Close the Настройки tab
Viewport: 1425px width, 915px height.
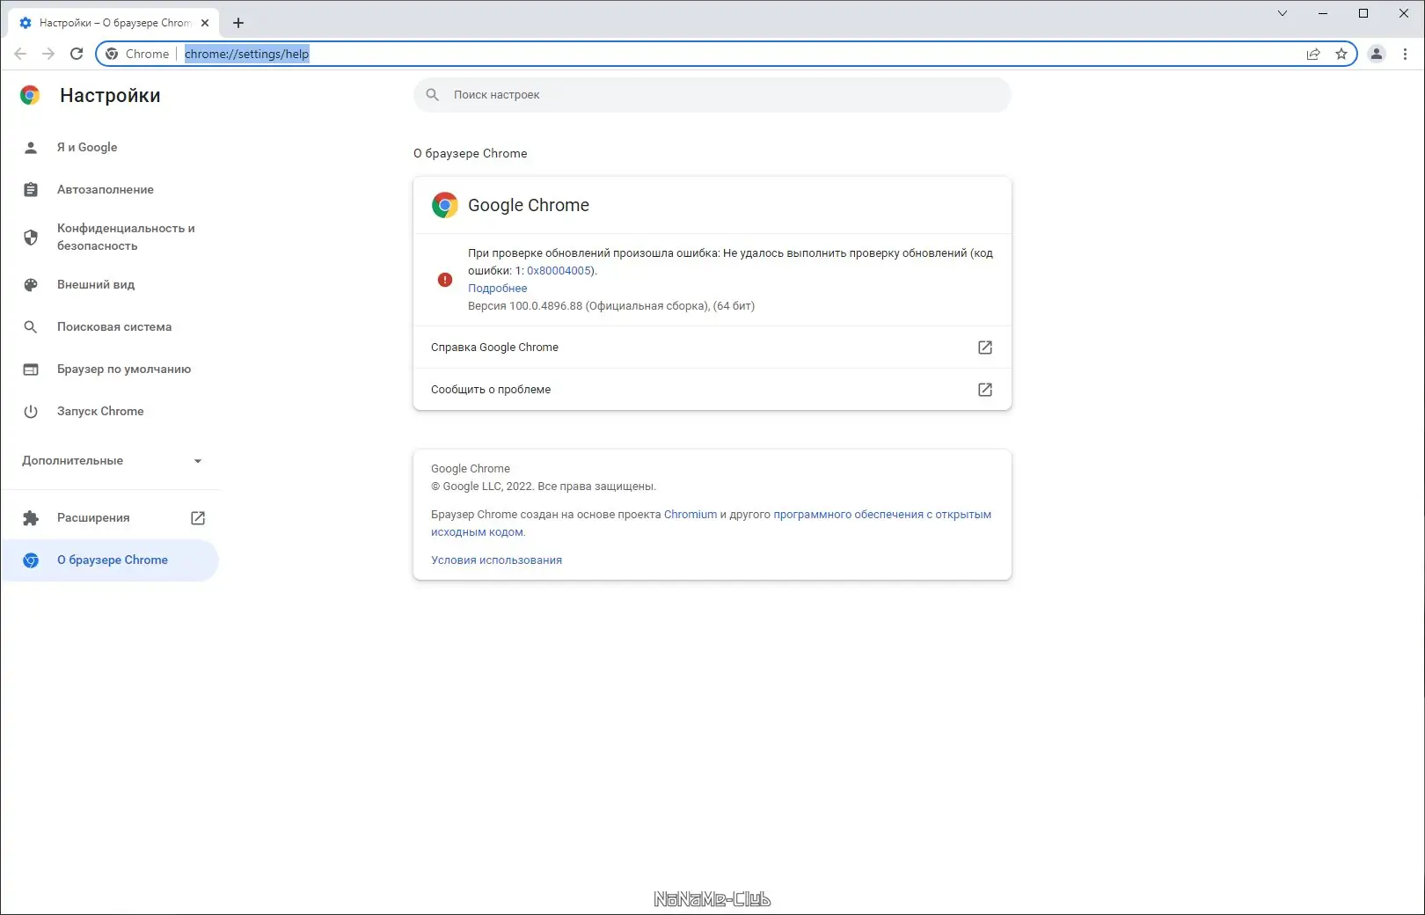click(205, 23)
